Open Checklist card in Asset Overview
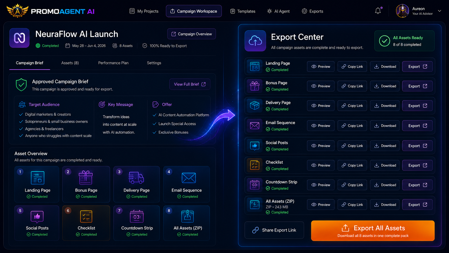The width and height of the screenshot is (449, 253). point(86,223)
